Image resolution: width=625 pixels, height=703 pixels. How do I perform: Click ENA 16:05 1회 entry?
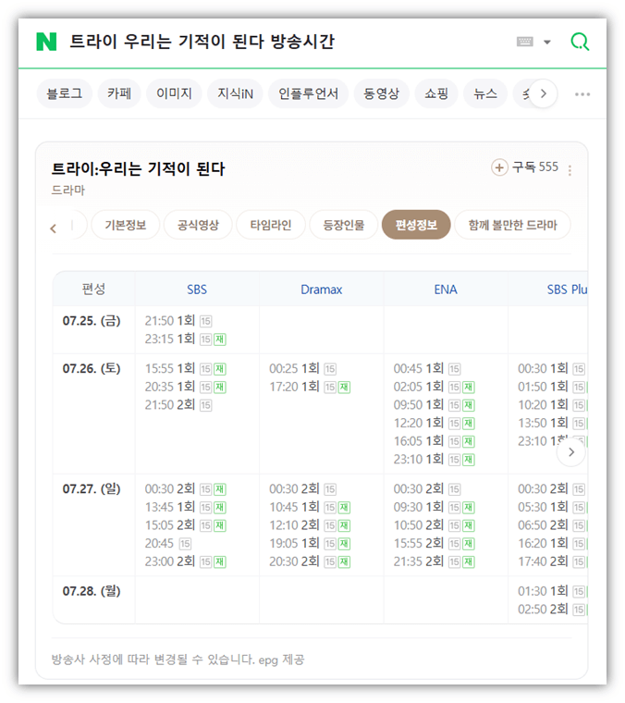pos(435,441)
